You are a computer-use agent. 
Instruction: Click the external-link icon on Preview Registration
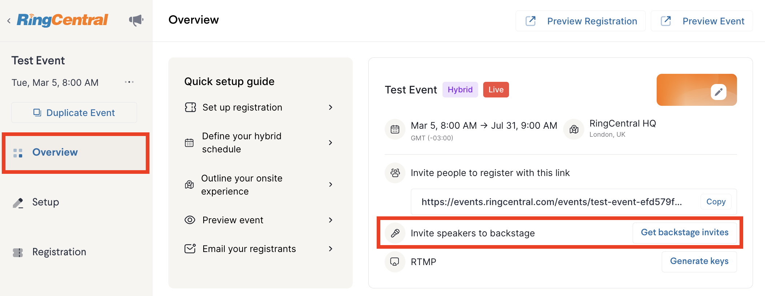pos(530,21)
